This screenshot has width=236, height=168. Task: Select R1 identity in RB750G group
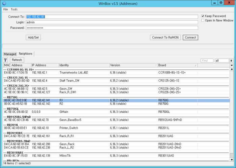pyautogui.click(x=61, y=100)
